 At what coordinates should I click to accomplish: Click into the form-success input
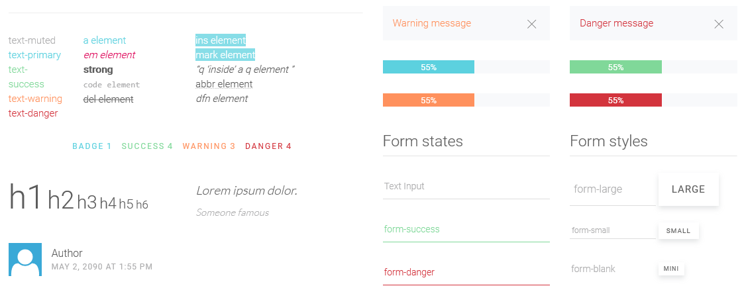(466, 230)
